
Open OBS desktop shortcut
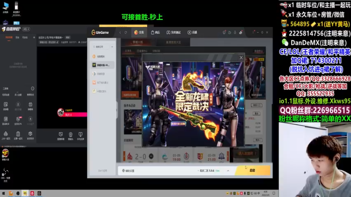coord(5,175)
